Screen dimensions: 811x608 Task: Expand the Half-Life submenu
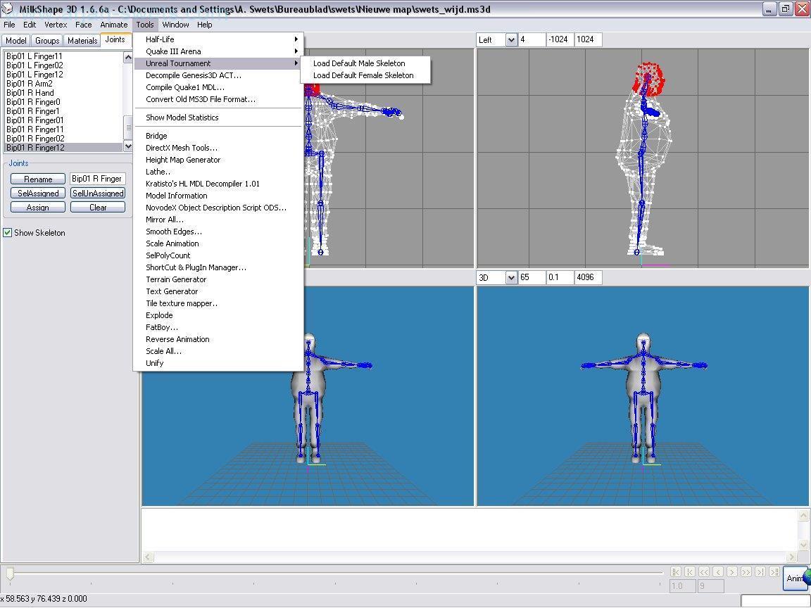pyautogui.click(x=218, y=39)
